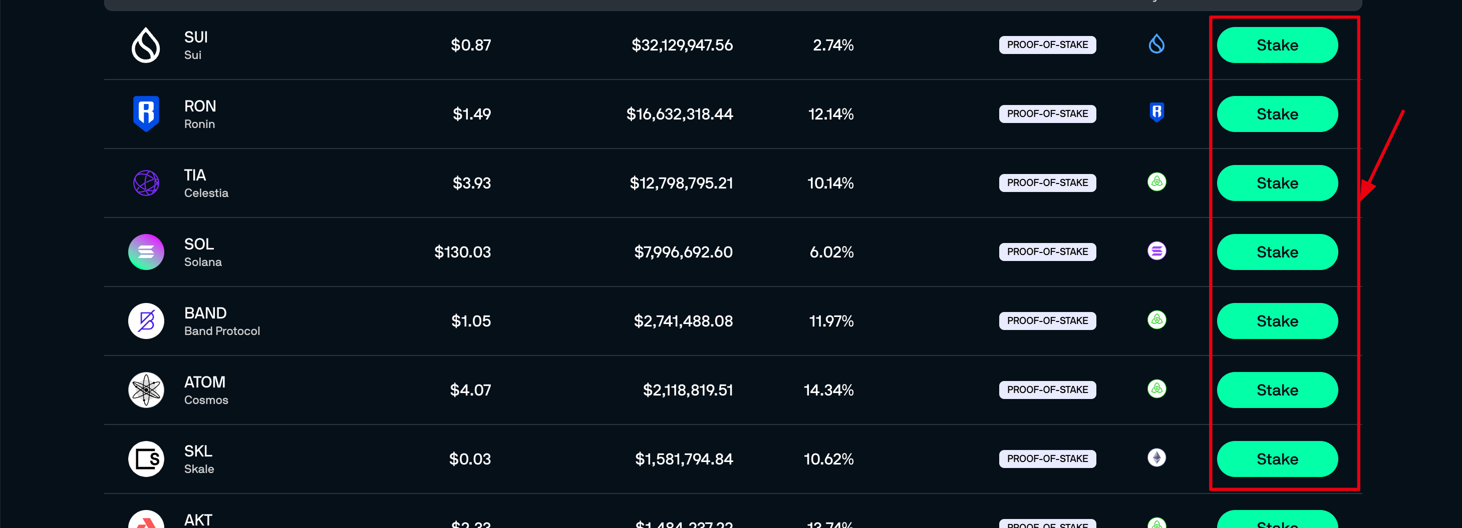The height and width of the screenshot is (528, 1462).
Task: Click the small Solana network icon beside Stake
Action: (x=1156, y=251)
